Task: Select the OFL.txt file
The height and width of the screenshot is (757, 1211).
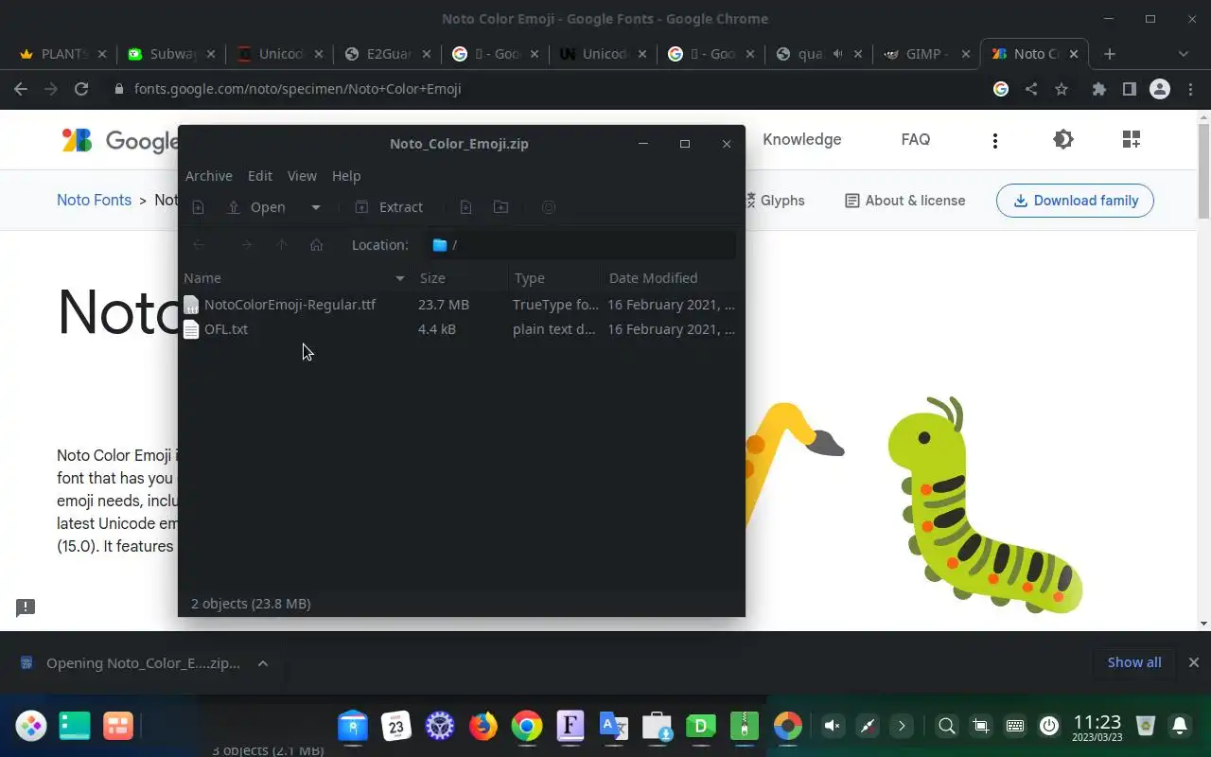Action: (x=226, y=329)
